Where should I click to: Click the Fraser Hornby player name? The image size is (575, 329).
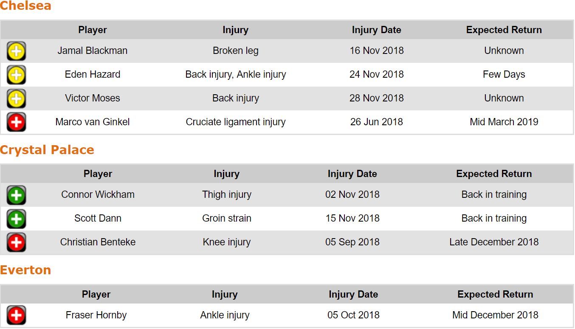(96, 315)
